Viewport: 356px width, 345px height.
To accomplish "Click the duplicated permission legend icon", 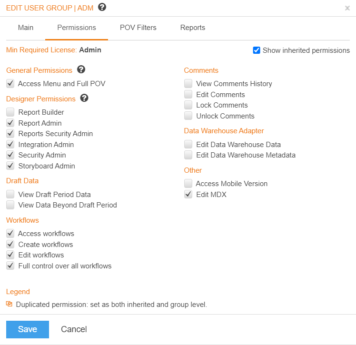I will click(x=10, y=304).
